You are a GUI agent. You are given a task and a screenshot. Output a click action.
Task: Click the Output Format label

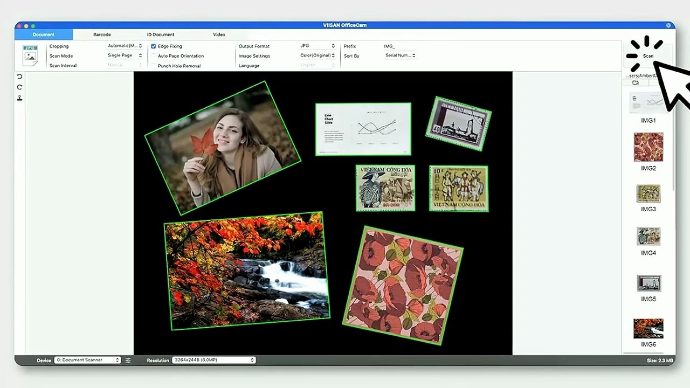[x=254, y=46]
